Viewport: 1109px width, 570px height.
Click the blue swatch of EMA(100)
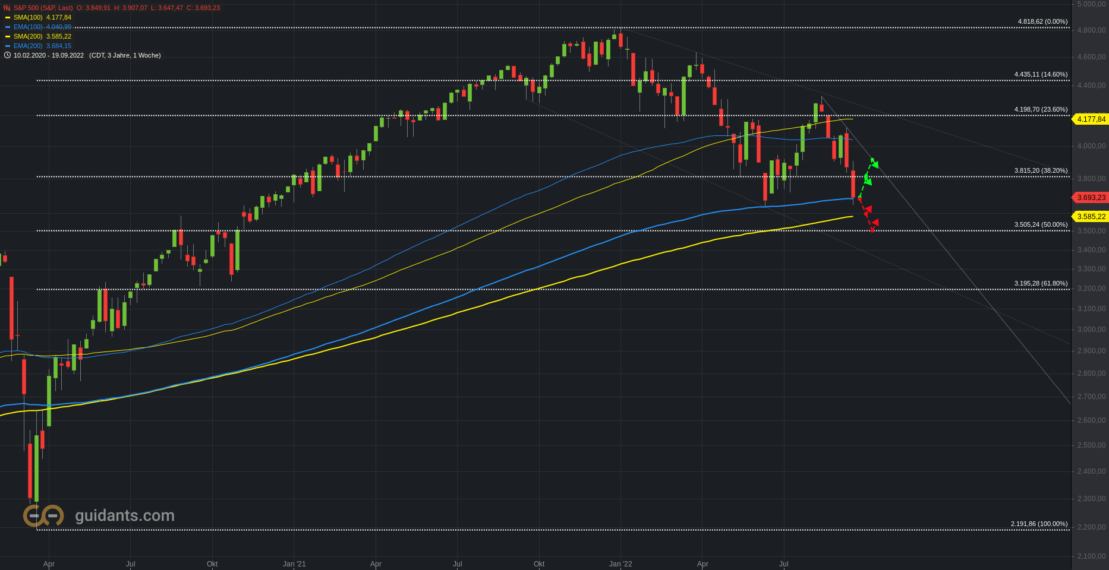tap(8, 27)
